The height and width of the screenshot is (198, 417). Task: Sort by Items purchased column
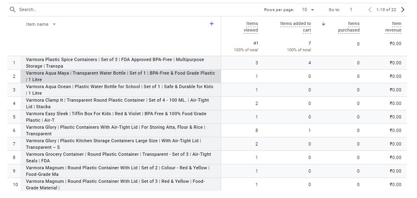[349, 27]
